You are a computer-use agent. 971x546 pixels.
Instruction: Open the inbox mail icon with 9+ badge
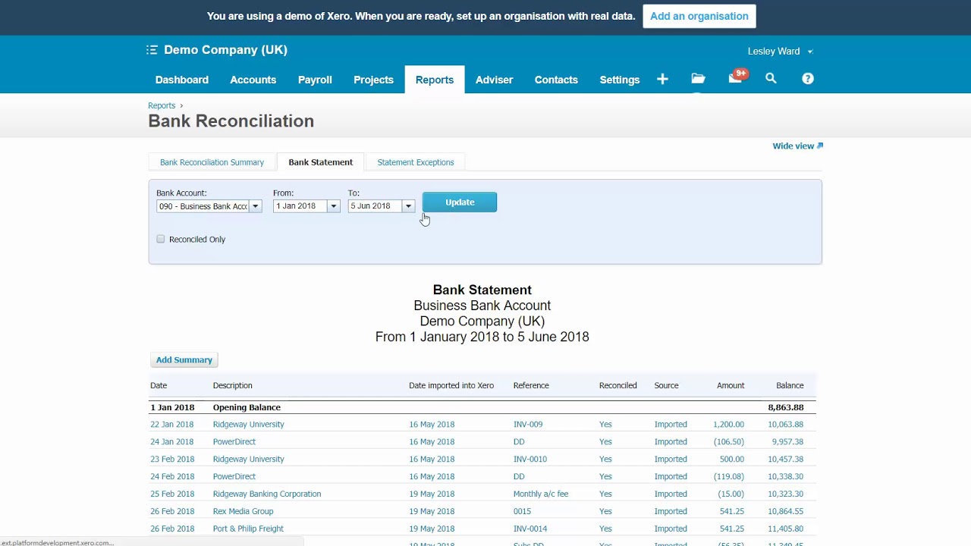[x=736, y=78]
